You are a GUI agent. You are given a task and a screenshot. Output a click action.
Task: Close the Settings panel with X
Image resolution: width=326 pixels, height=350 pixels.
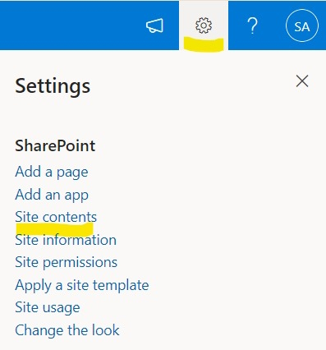[x=302, y=81]
